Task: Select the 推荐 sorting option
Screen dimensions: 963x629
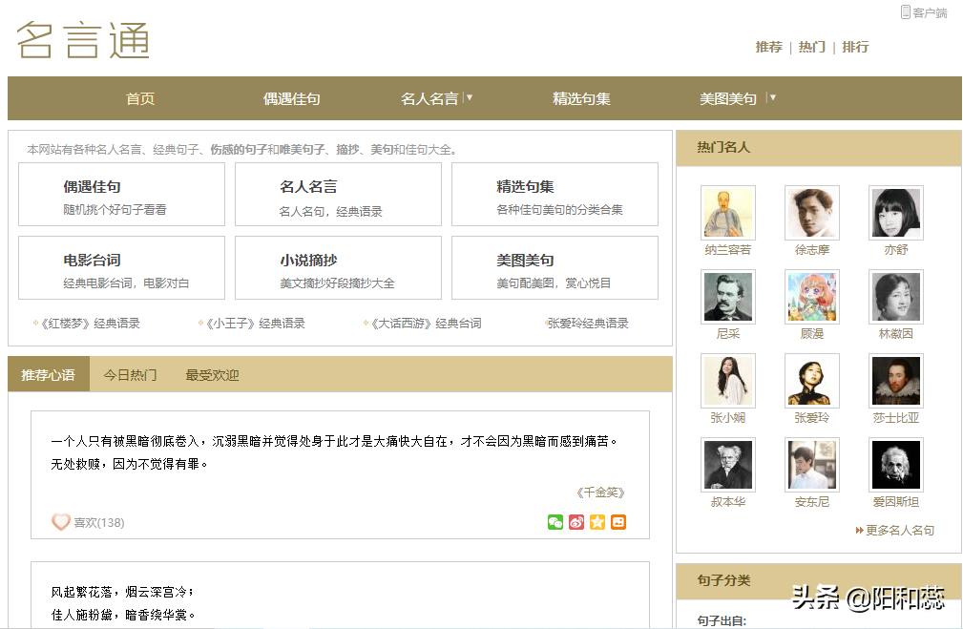Action: point(768,47)
